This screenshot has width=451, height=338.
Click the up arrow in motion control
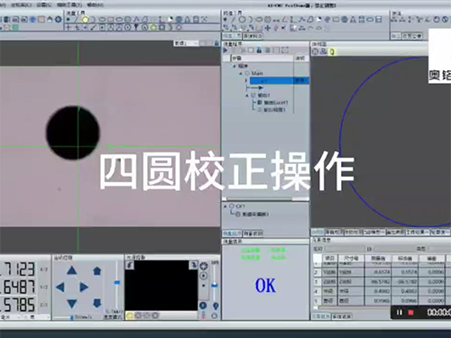pyautogui.click(x=72, y=270)
